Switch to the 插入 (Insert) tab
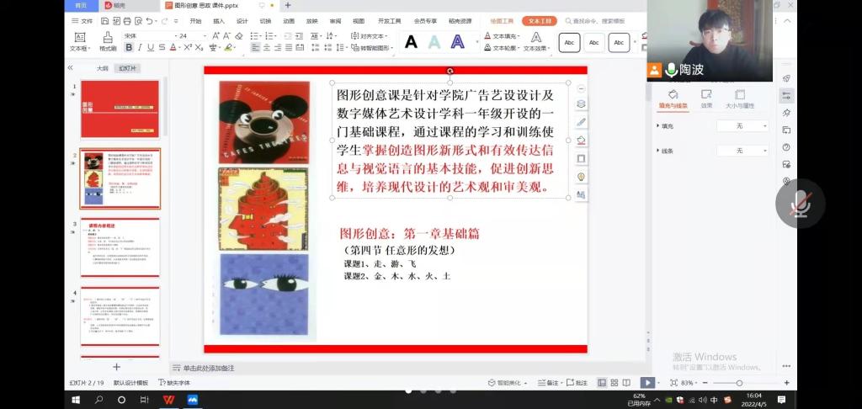 point(219,21)
